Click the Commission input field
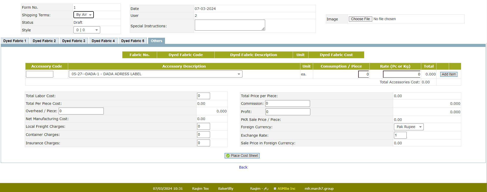Image resolution: width=487 pixels, height=192 pixels. 287,104
